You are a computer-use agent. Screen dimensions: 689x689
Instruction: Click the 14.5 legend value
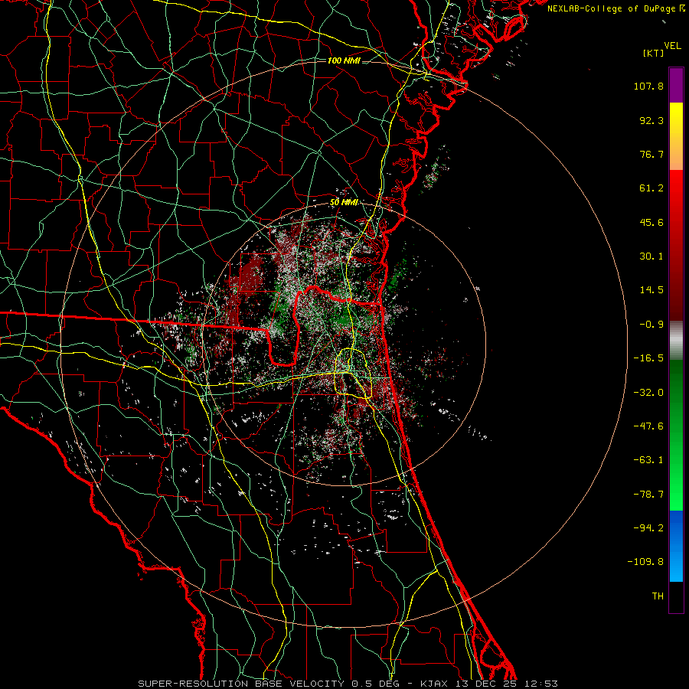point(651,290)
